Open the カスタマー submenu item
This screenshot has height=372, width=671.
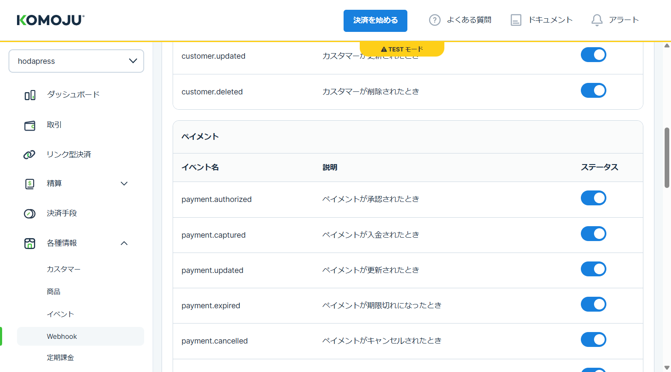click(x=64, y=269)
